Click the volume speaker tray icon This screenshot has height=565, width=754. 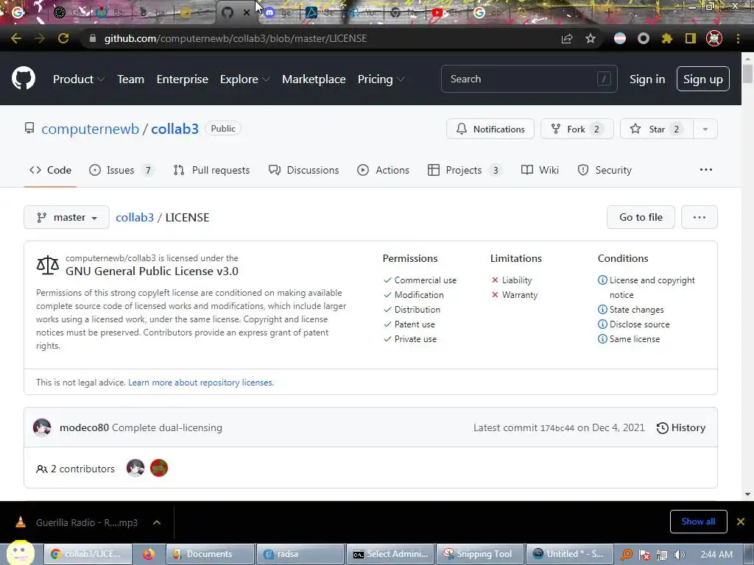679,555
